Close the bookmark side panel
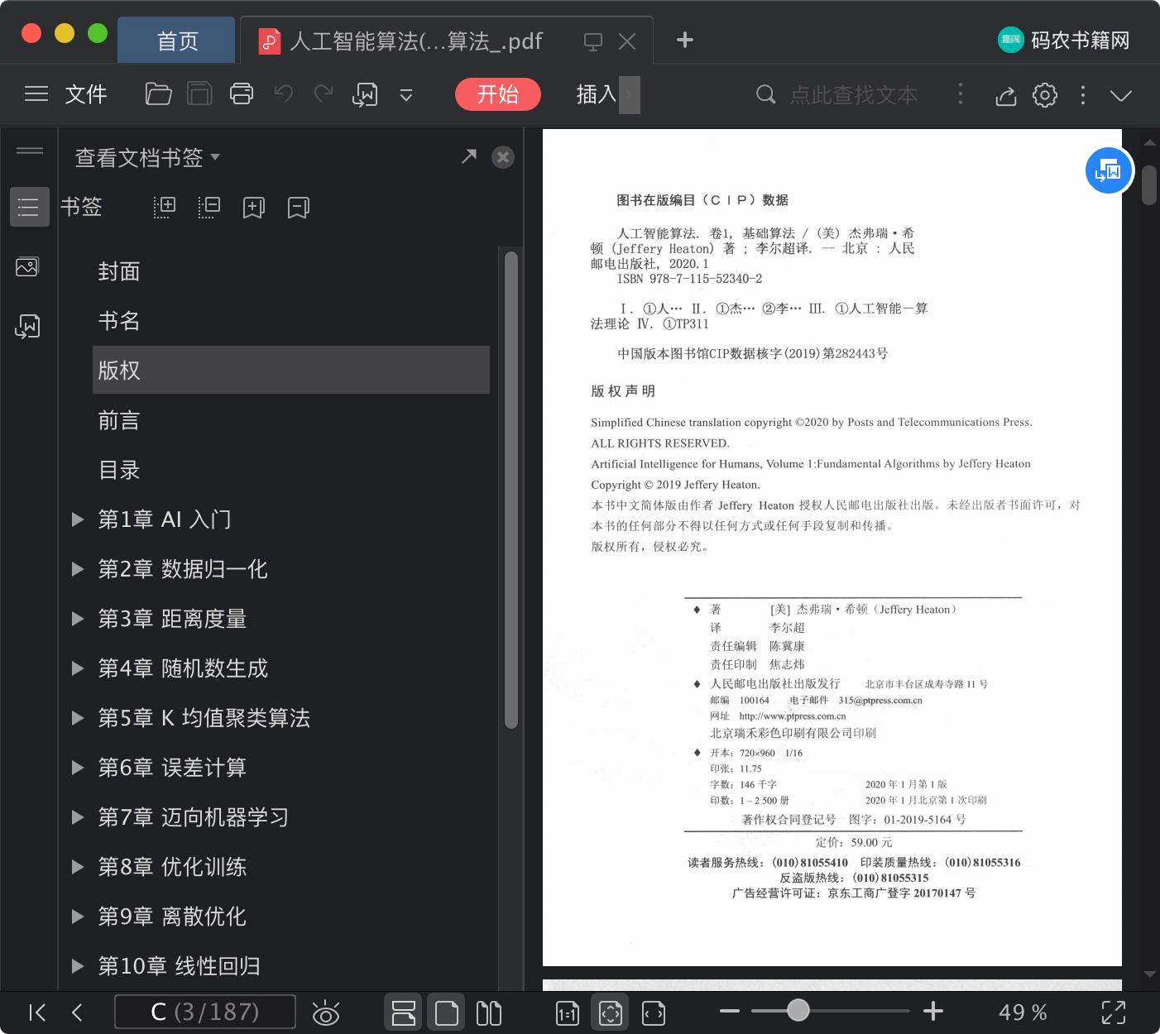 (x=503, y=157)
